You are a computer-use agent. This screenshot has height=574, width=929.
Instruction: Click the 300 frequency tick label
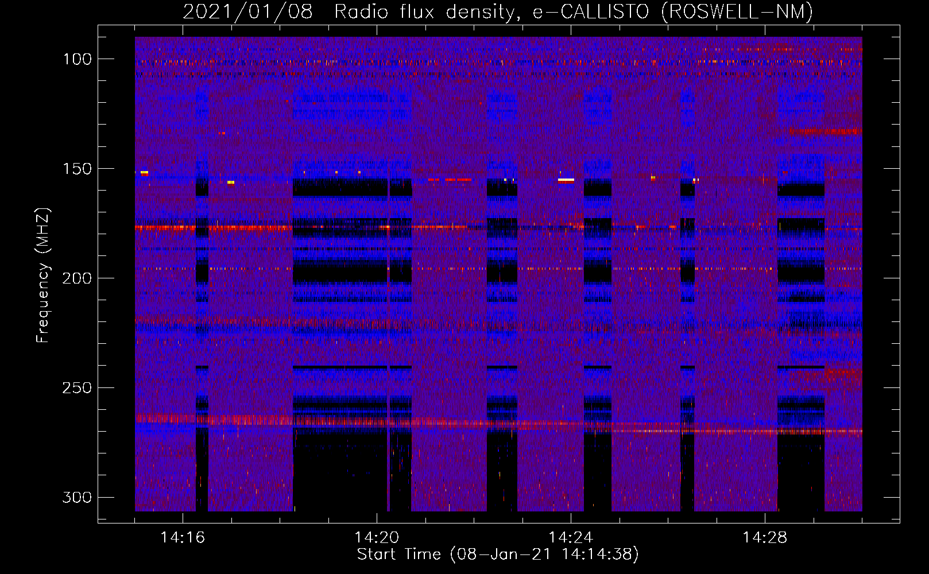click(x=78, y=498)
